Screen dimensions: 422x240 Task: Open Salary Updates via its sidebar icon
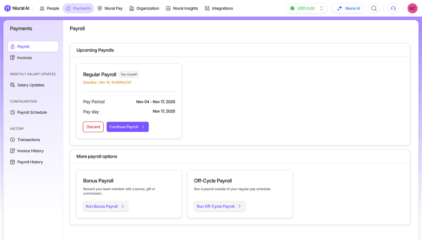pos(12,85)
